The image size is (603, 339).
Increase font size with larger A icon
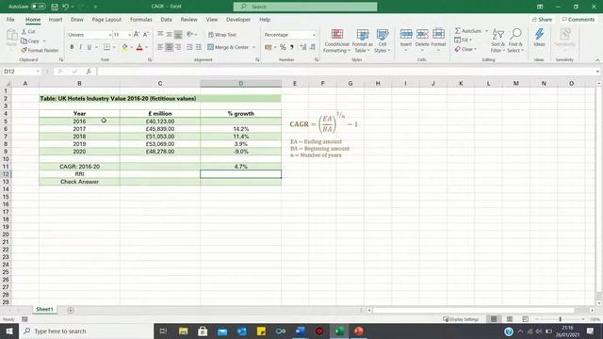[137, 35]
